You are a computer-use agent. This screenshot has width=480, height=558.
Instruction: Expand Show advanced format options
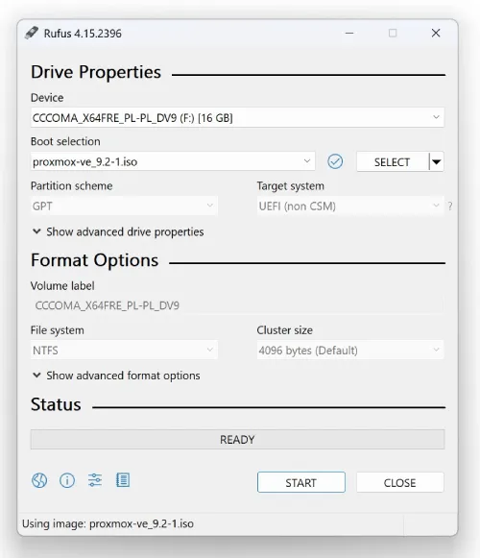[116, 376]
